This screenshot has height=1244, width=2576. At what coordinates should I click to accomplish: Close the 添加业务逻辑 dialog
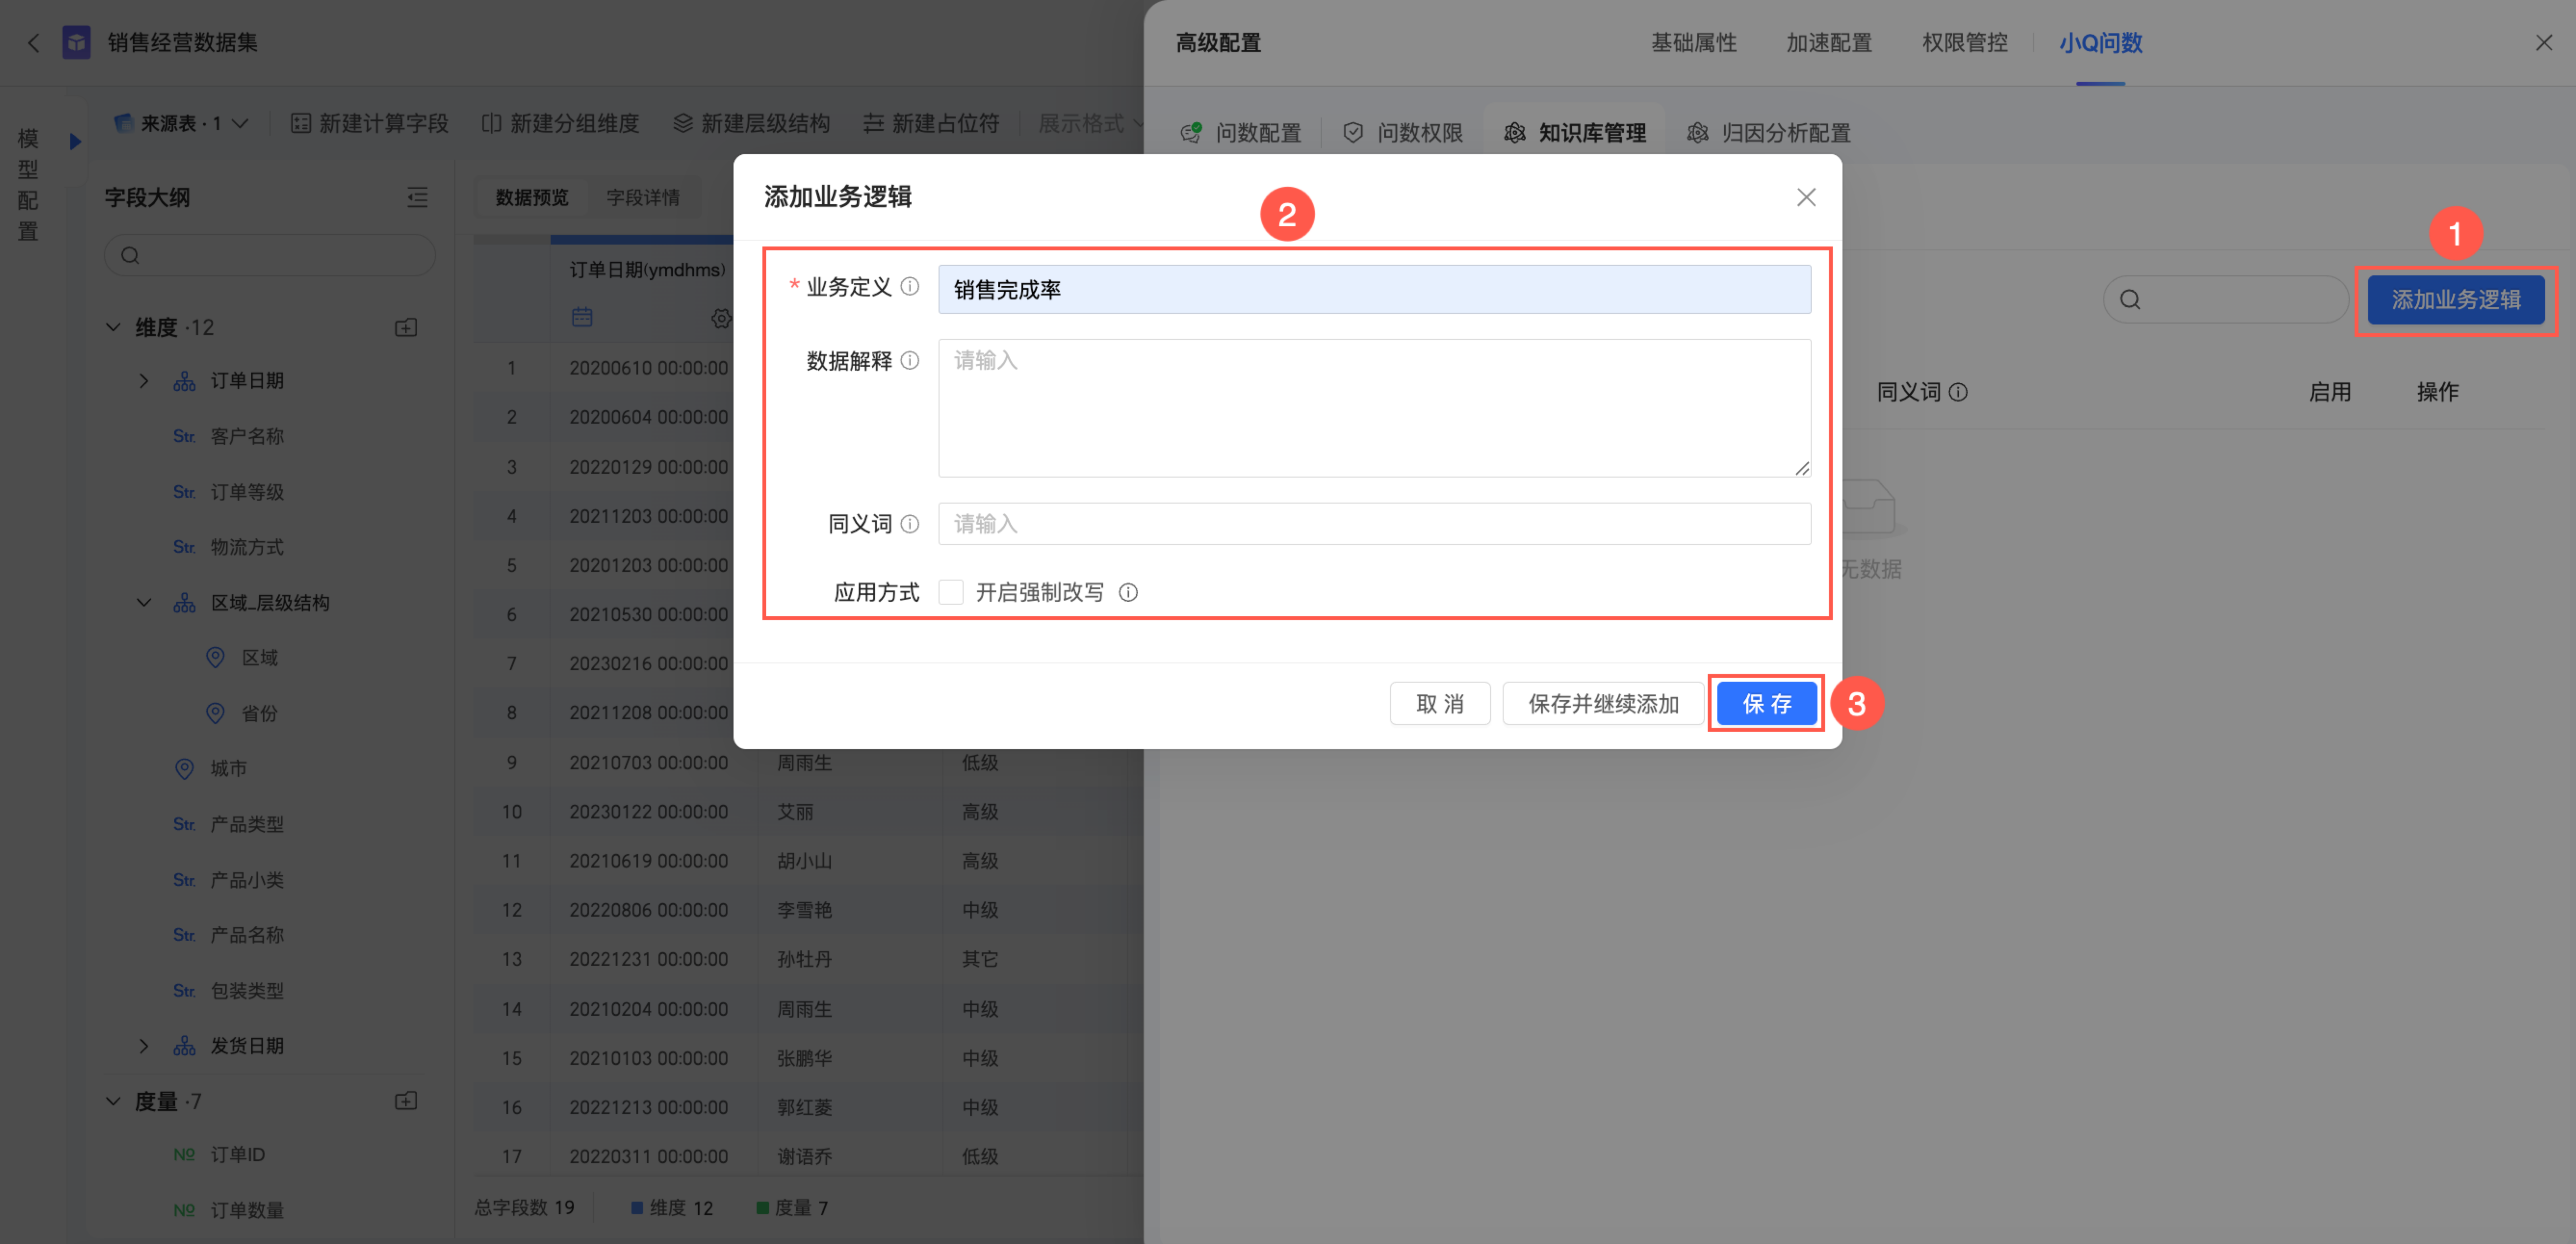pyautogui.click(x=1805, y=197)
